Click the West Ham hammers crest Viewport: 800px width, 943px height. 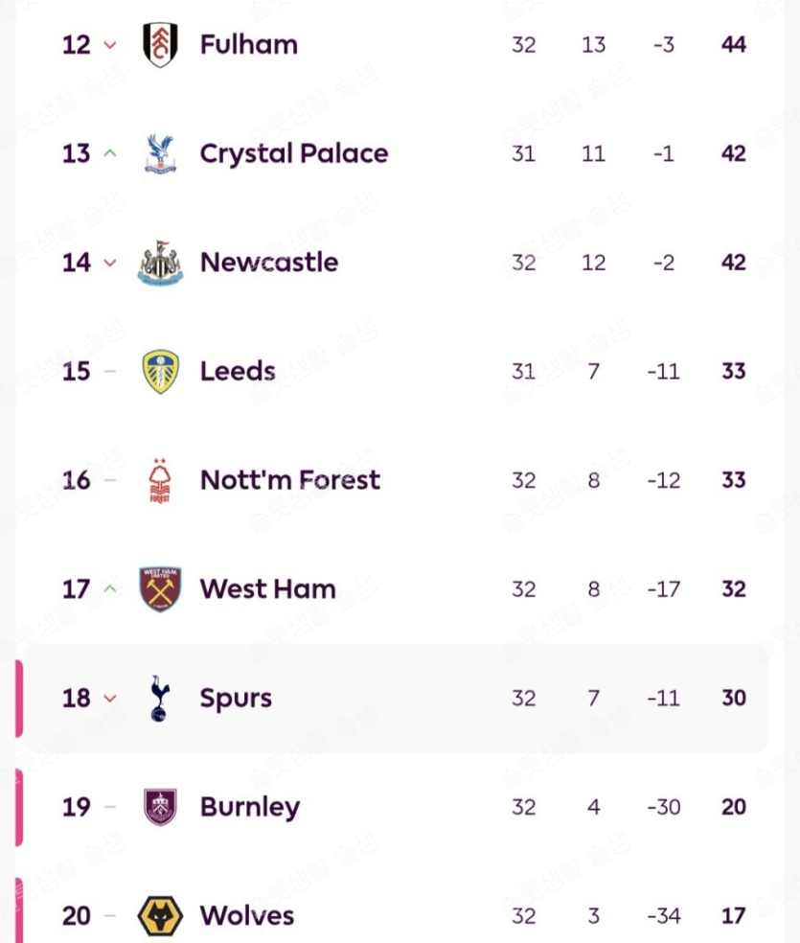[x=160, y=589]
